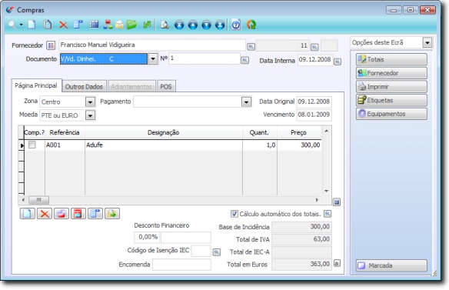449x290 pixels.
Task: Click the Totais button
Action: click(391, 59)
